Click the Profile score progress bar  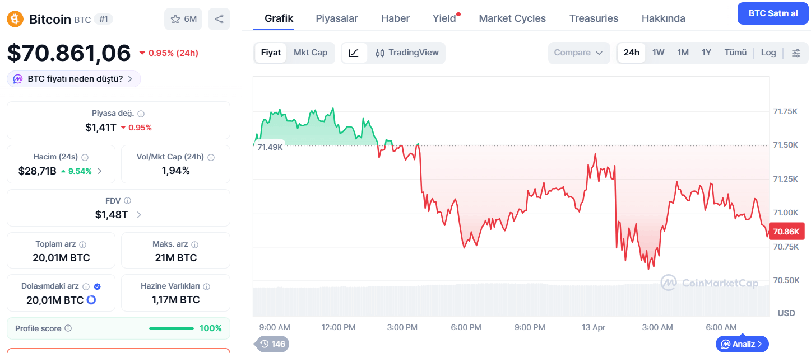[172, 328]
